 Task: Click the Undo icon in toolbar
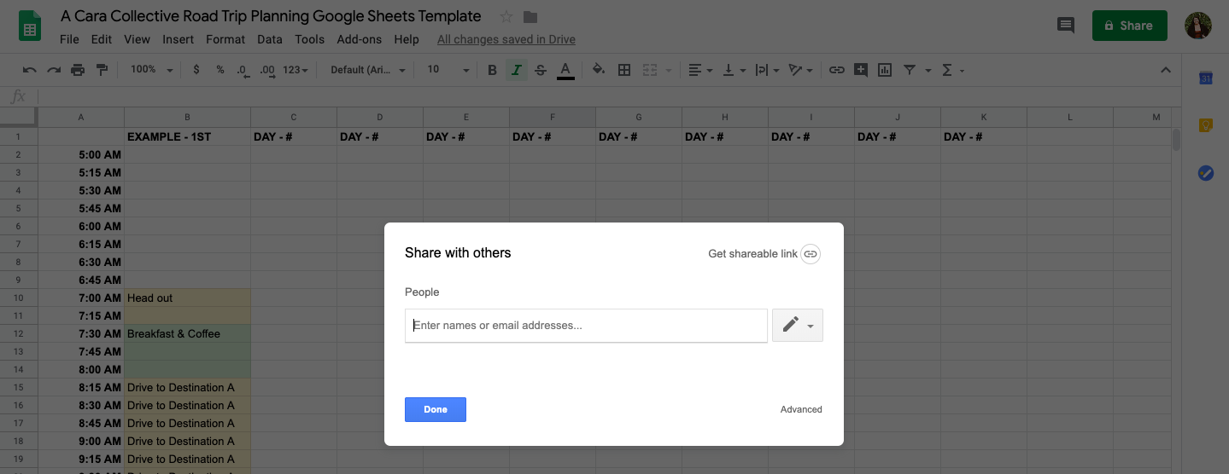pos(30,70)
